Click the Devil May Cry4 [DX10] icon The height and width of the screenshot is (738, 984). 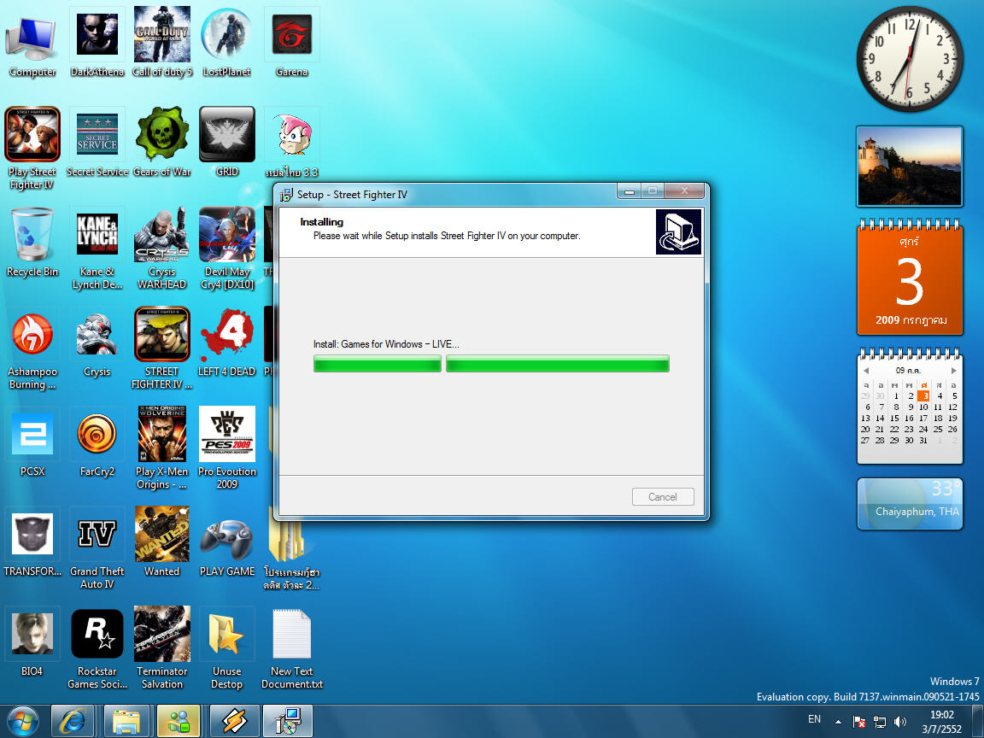coord(226,249)
